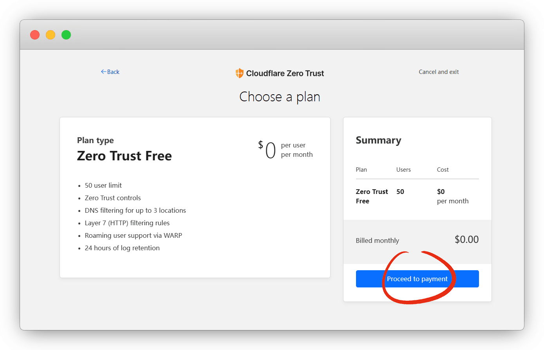Image resolution: width=544 pixels, height=350 pixels.
Task: Click the DNS filtering for 3 locations item
Action: 135,210
